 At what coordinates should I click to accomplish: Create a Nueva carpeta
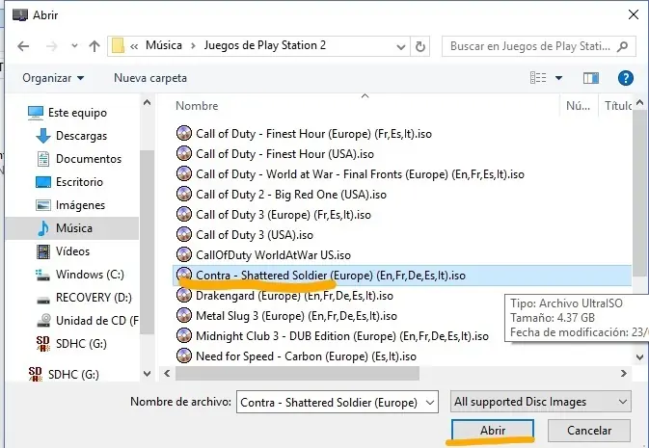point(150,78)
